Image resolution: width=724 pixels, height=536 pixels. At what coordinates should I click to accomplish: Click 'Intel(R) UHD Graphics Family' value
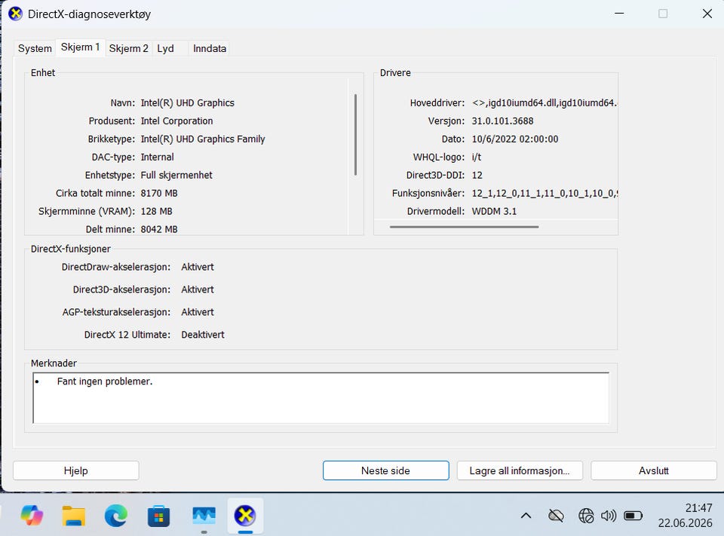tap(203, 139)
